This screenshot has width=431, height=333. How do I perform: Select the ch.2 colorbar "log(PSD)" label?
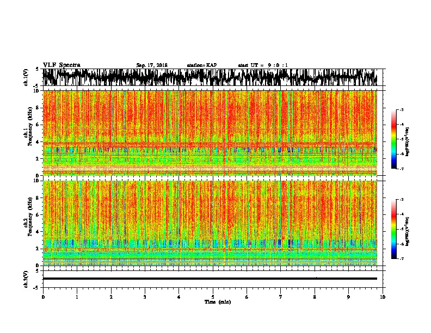[x=408, y=231]
